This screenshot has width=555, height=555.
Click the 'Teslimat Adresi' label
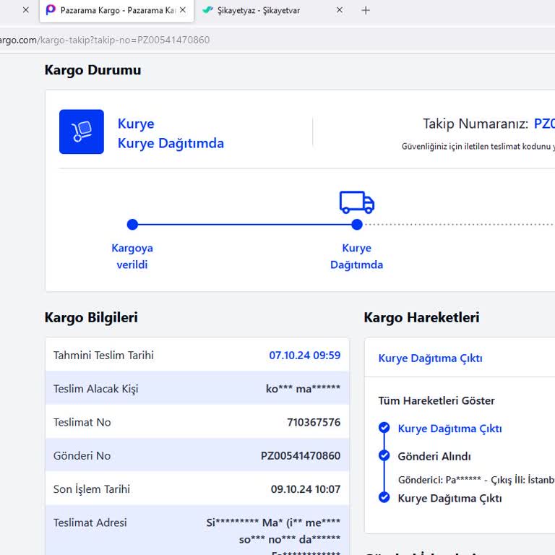coord(90,522)
